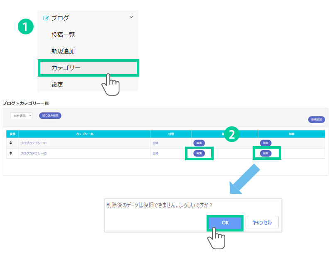Open the 10件表示 dropdown
This screenshot has width=331, height=258.
[21, 116]
